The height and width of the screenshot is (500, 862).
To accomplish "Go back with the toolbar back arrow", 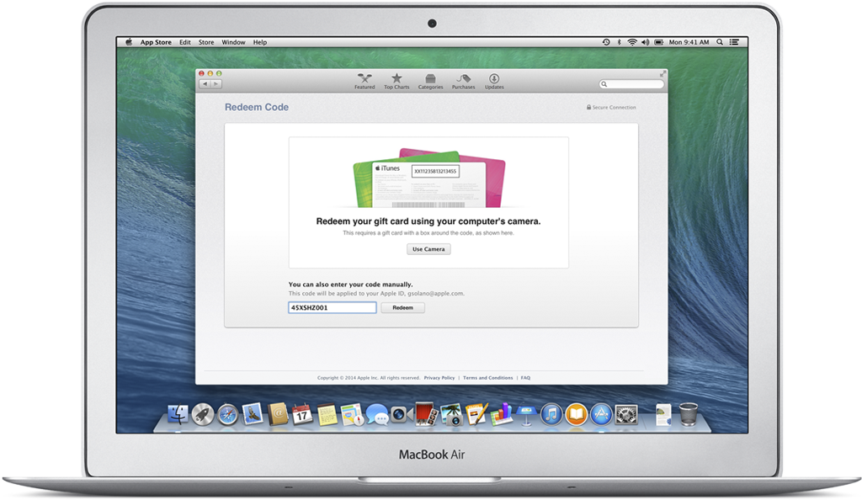I will pyautogui.click(x=205, y=84).
